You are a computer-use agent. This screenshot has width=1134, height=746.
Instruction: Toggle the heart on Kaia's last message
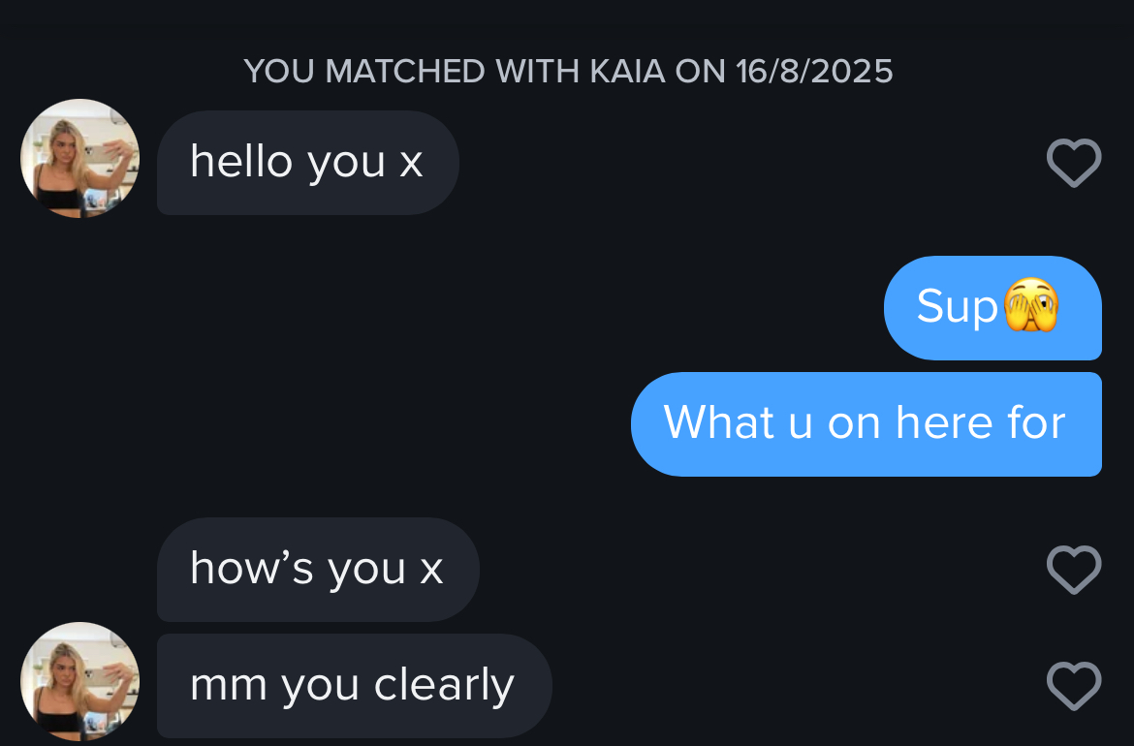1074,685
